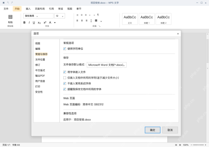Apply the 正文 style thumbnail
This screenshot has width=209, height=147.
[130, 19]
